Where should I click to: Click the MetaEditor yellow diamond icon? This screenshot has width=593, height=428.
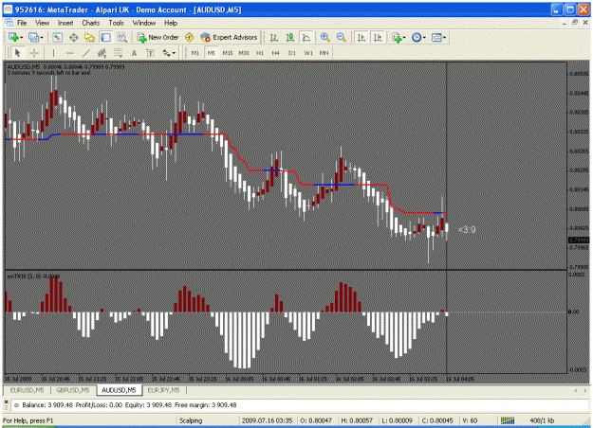point(189,37)
